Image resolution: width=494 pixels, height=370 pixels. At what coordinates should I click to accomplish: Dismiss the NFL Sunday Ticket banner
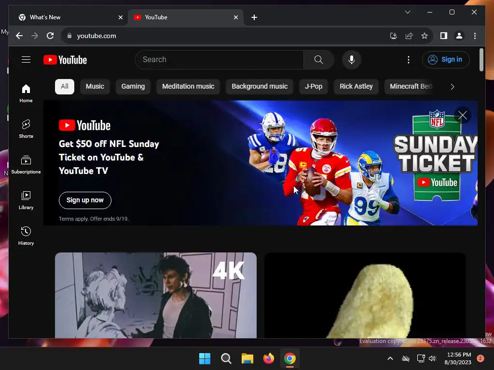pyautogui.click(x=463, y=116)
